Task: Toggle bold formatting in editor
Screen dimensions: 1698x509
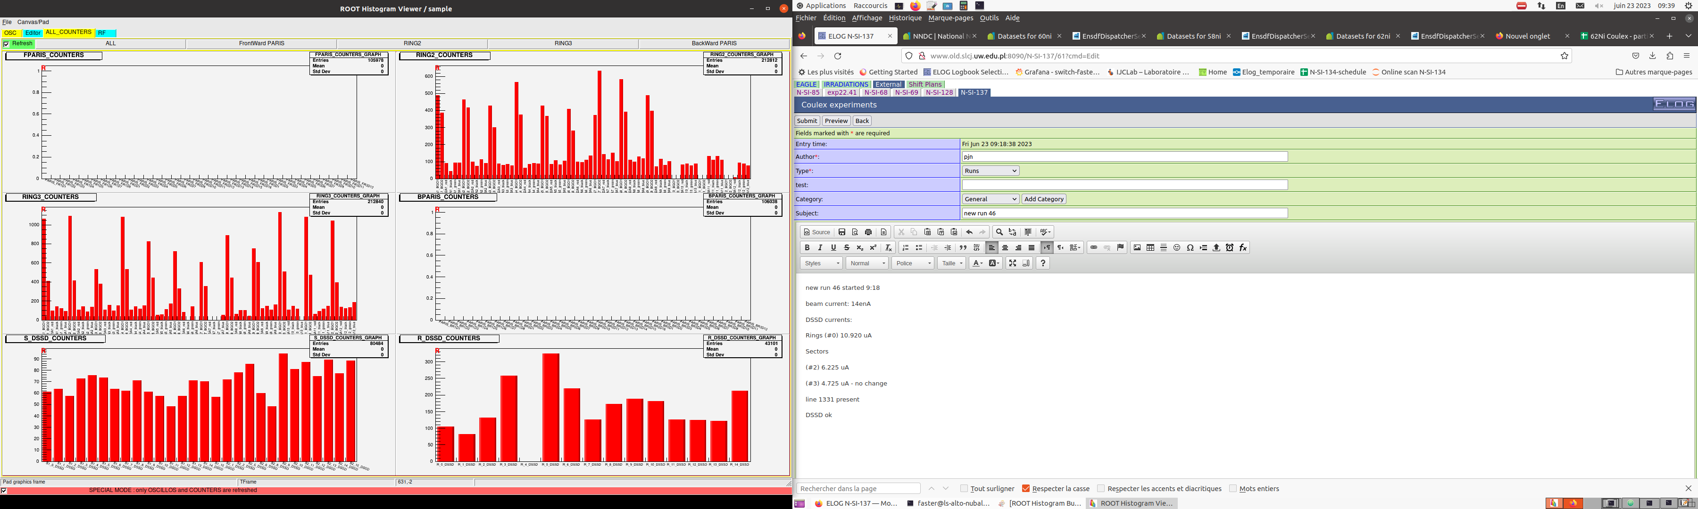Action: [x=807, y=247]
